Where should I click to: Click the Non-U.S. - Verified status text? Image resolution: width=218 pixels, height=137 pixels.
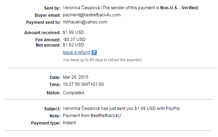click(179, 8)
